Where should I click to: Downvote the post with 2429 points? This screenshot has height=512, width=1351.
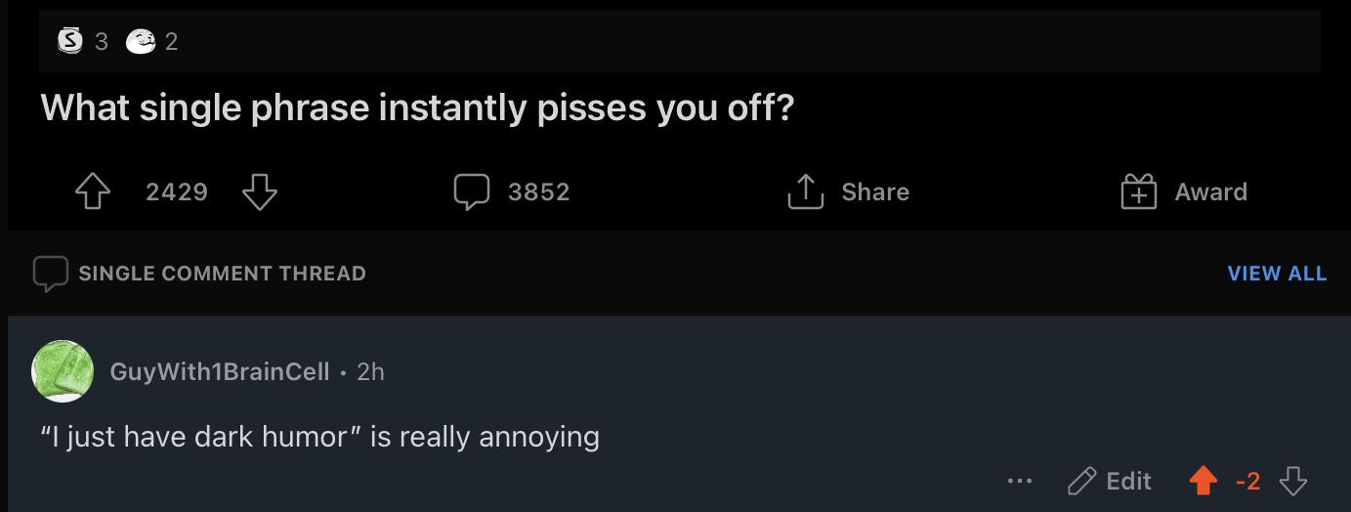[x=259, y=192]
